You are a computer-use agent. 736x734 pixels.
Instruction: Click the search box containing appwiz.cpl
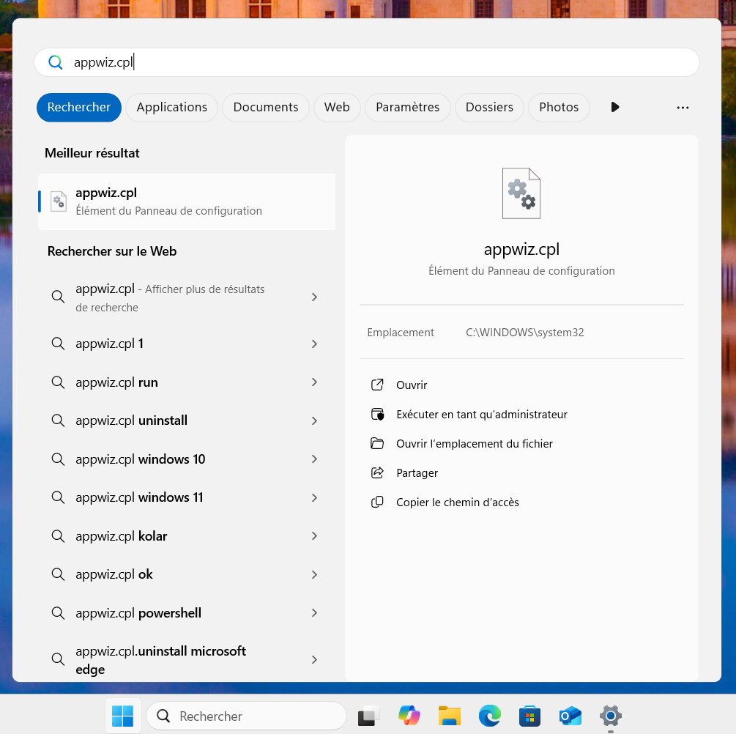point(366,62)
